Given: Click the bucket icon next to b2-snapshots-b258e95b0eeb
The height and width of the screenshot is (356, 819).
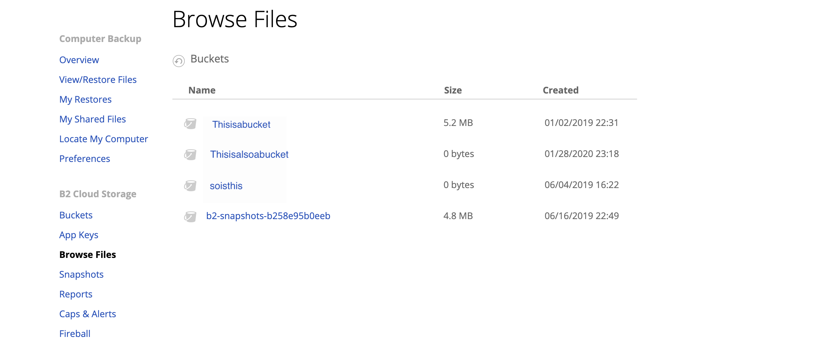Looking at the screenshot, I should (190, 217).
